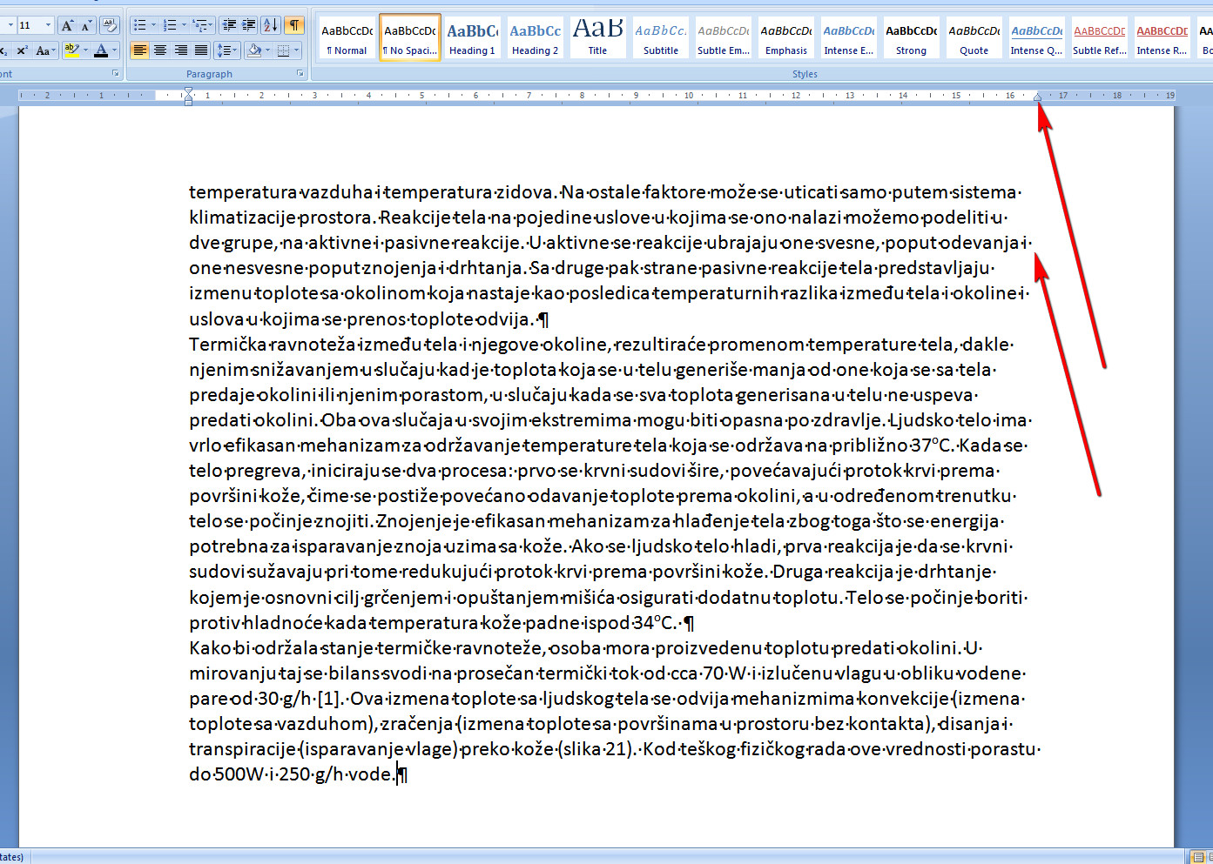Image resolution: width=1213 pixels, height=864 pixels.
Task: Start a numbered list
Action: [x=169, y=25]
